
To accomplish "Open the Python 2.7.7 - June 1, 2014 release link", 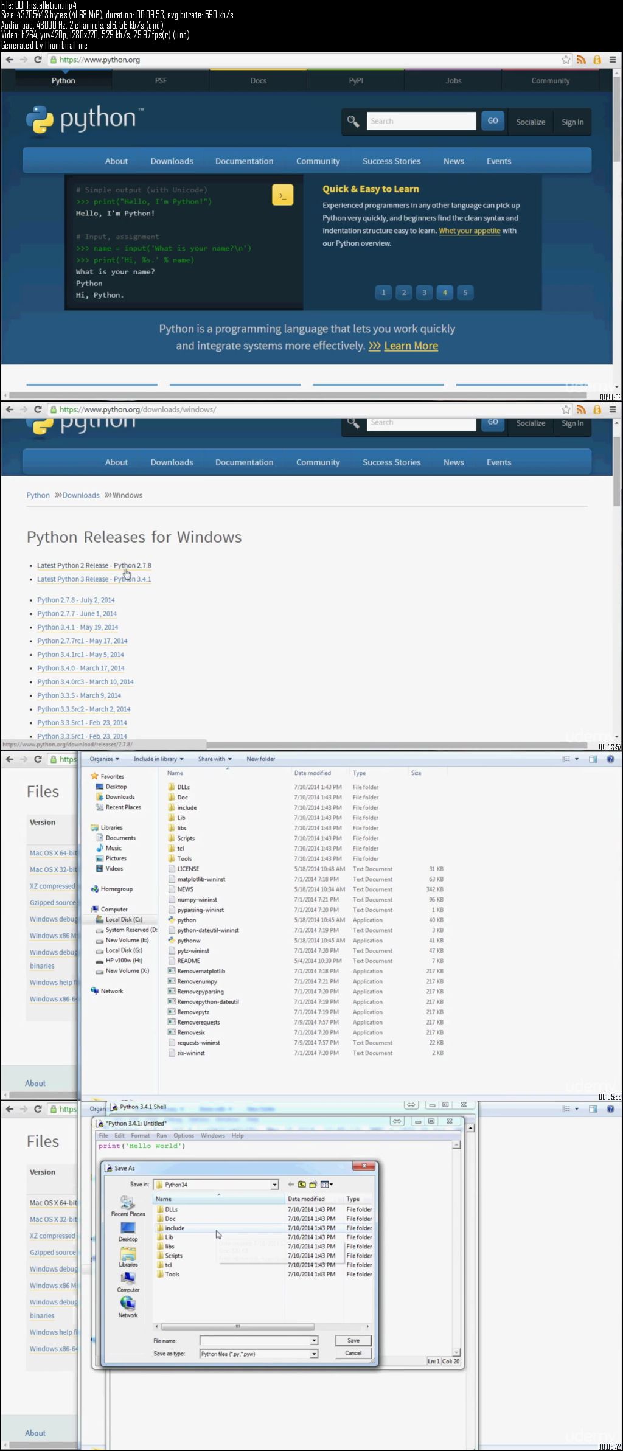I will (x=77, y=614).
